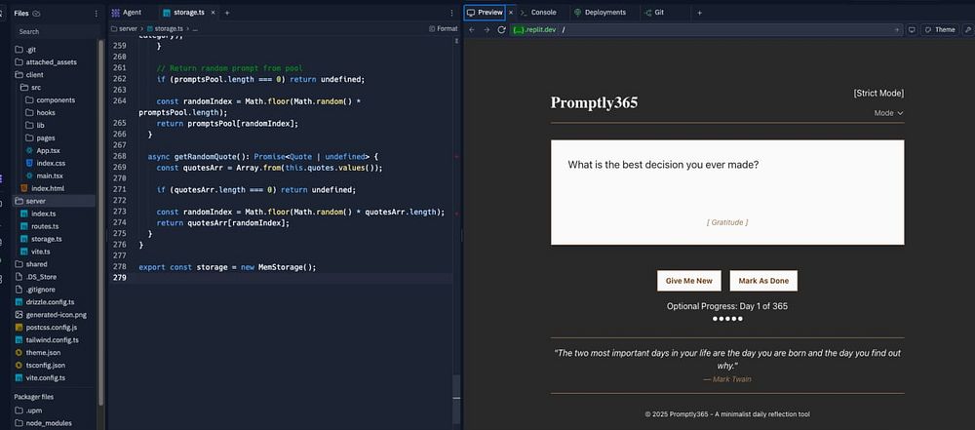Select the Preview tab

(x=485, y=13)
